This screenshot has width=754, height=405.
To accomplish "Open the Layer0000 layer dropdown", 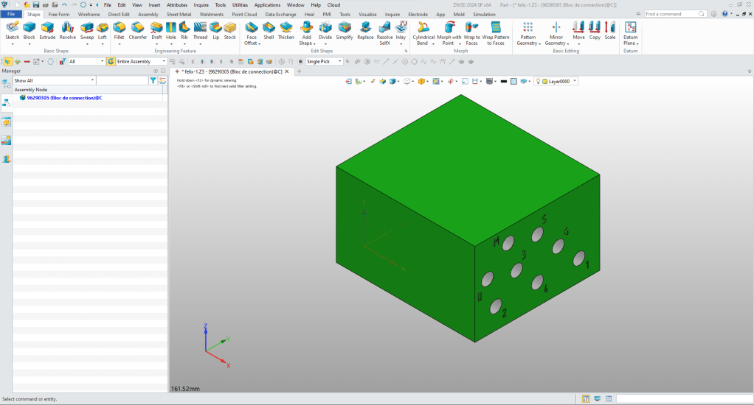I will pos(575,81).
